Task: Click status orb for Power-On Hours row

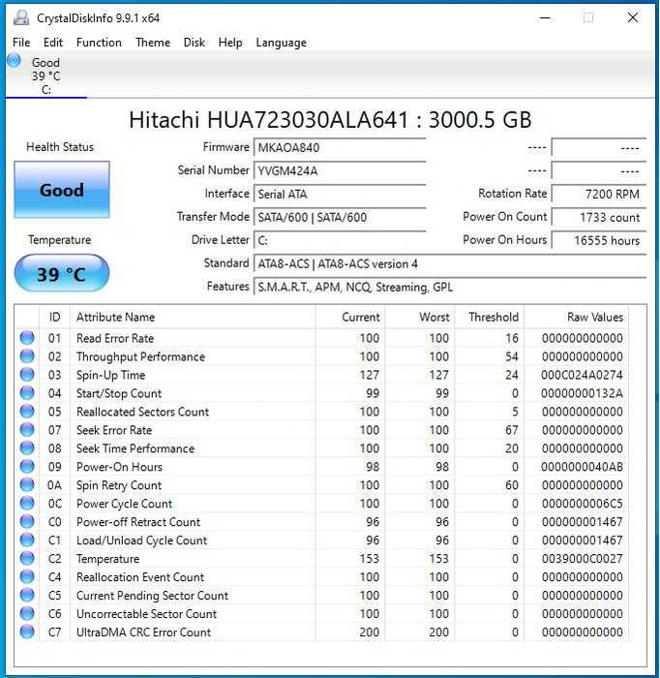Action: pyautogui.click(x=27, y=466)
